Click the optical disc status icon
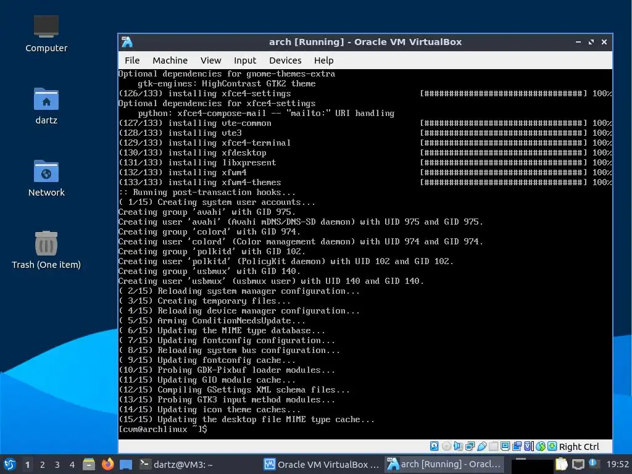 446,446
